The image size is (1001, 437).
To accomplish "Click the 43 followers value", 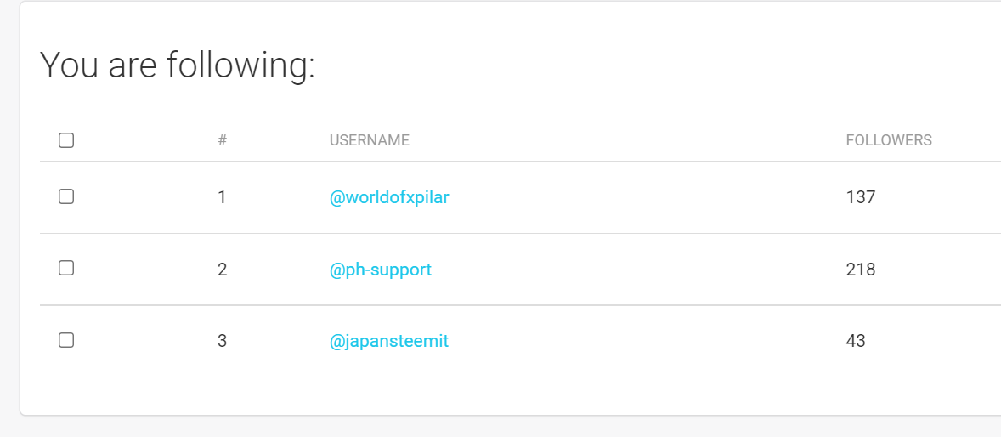I will click(856, 341).
